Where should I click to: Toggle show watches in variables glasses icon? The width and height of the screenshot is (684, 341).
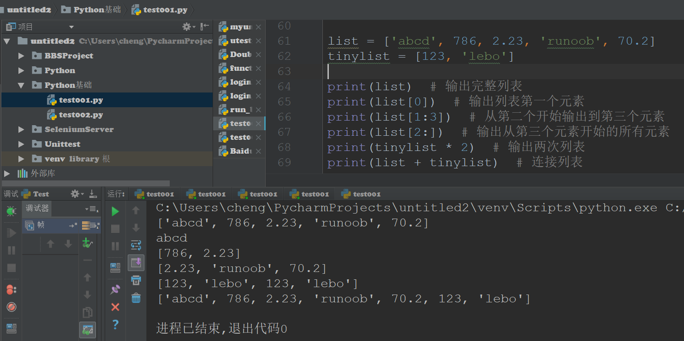[87, 329]
